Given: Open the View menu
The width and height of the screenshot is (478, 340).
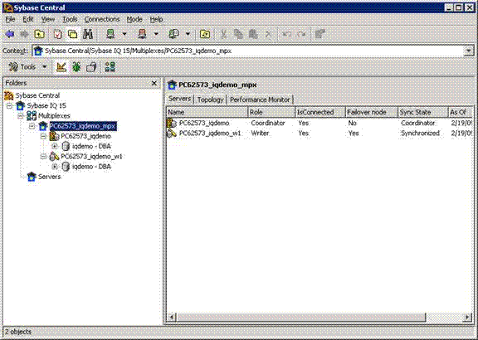Looking at the screenshot, I should tap(48, 19).
